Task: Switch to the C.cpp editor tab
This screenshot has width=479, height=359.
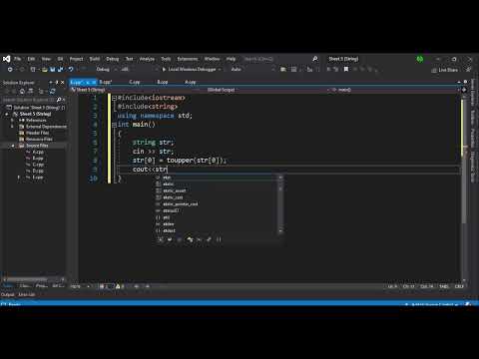Action: (135, 82)
